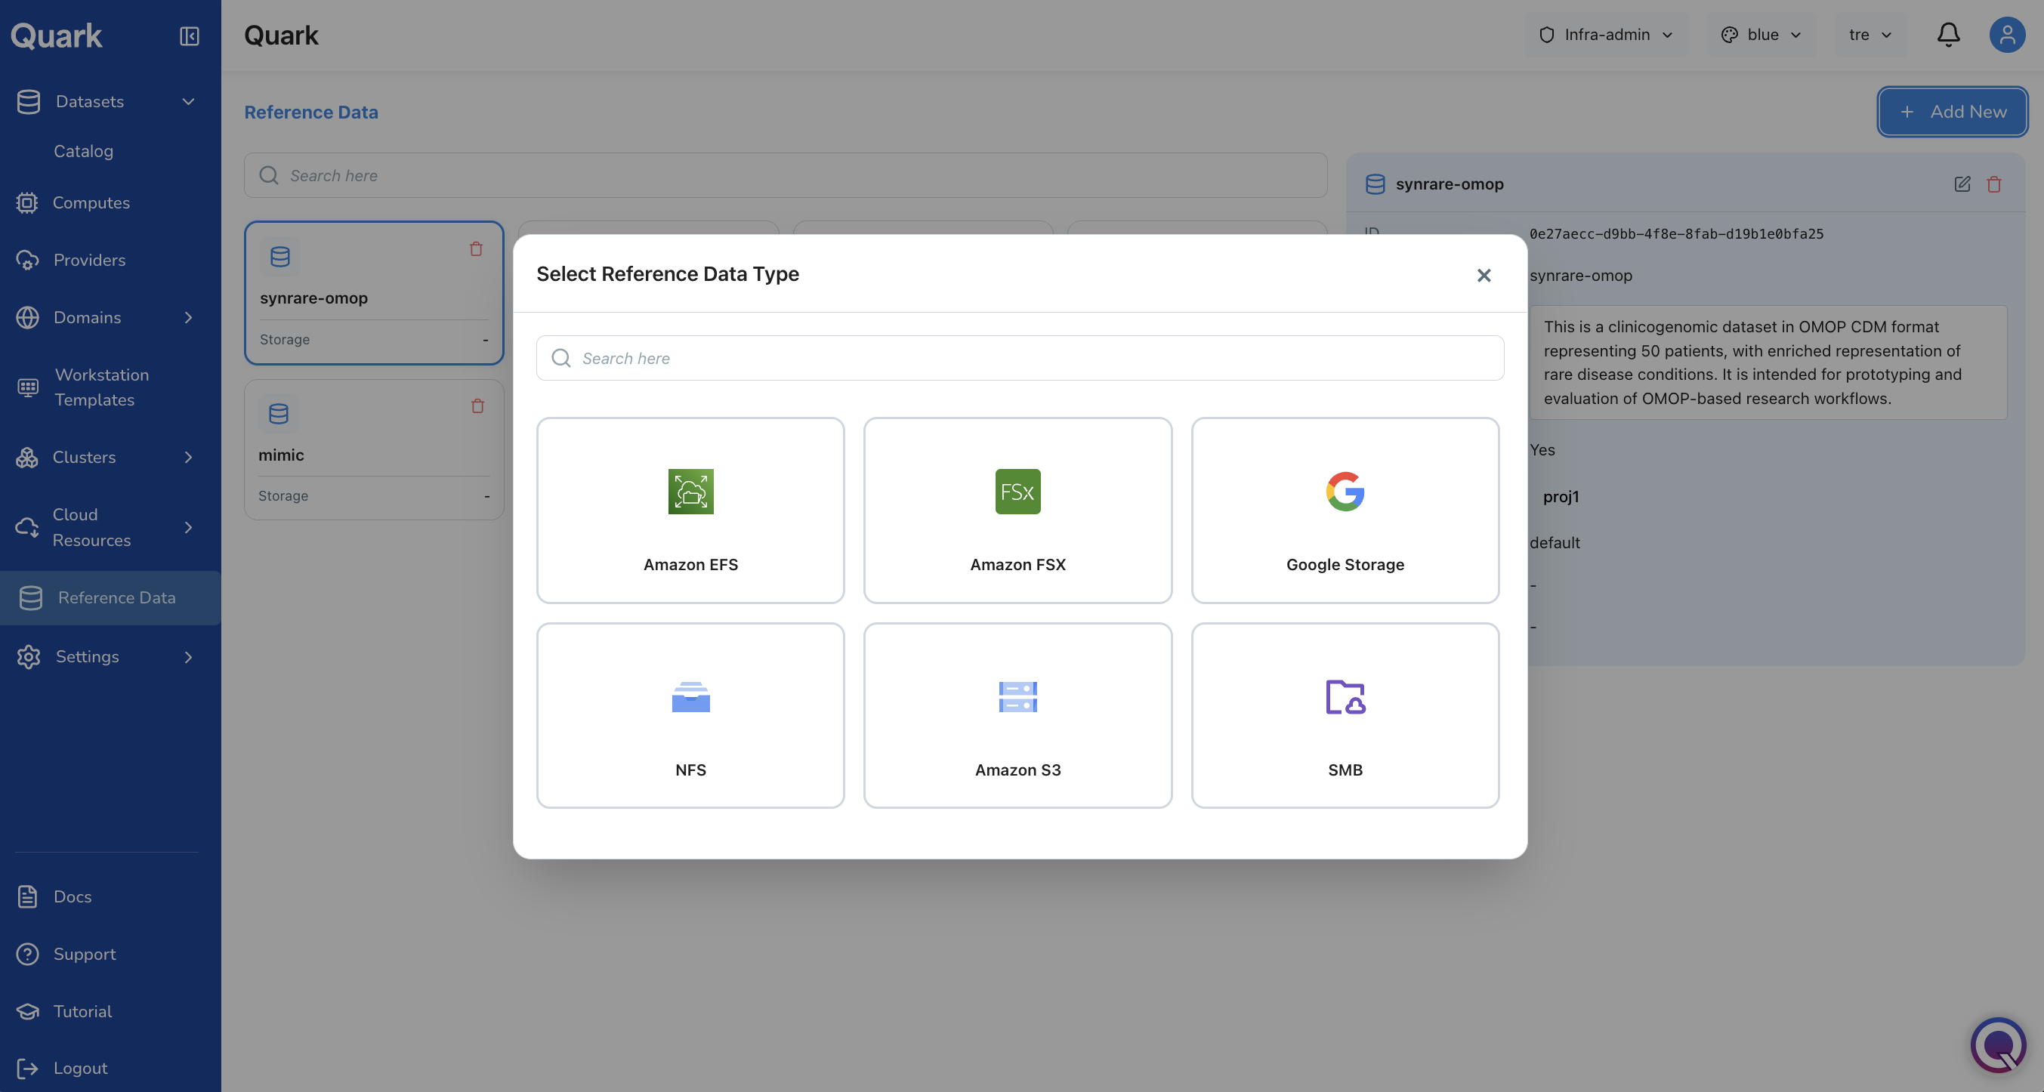
Task: Click the proj1 value in details panel
Action: (x=1561, y=496)
